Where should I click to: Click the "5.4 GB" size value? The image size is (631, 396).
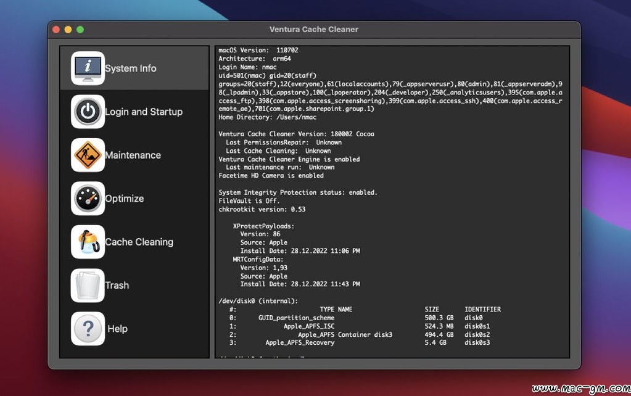click(435, 343)
